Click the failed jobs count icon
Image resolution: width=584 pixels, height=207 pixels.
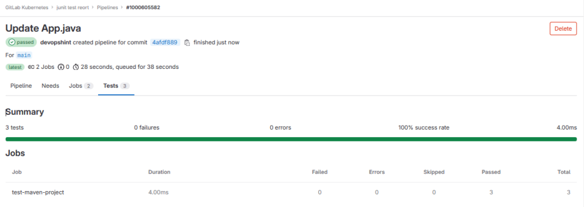pyautogui.click(x=61, y=67)
